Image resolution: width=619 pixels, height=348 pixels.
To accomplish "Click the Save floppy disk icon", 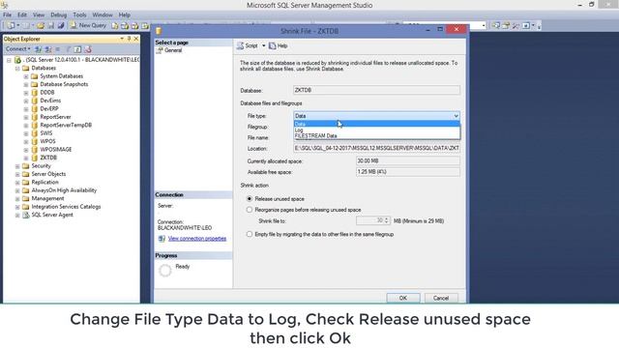I will [x=51, y=25].
